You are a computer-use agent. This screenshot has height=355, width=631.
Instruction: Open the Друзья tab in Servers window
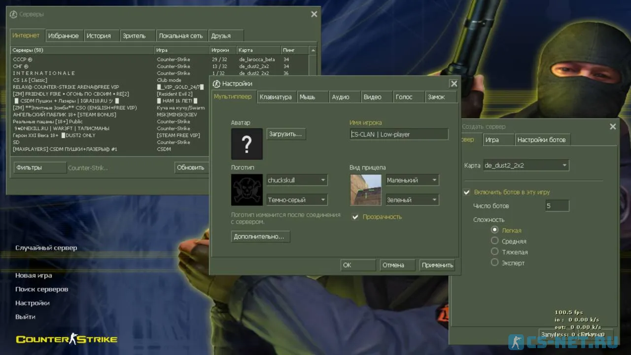pos(226,36)
